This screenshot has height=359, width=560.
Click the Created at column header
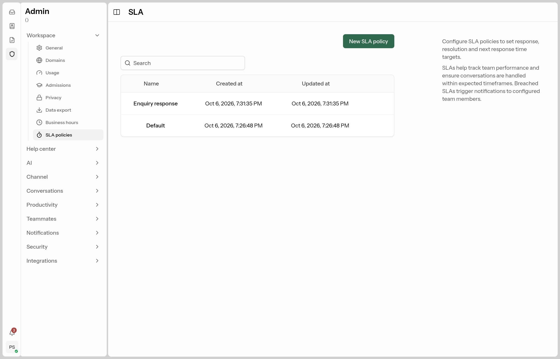coord(229,84)
